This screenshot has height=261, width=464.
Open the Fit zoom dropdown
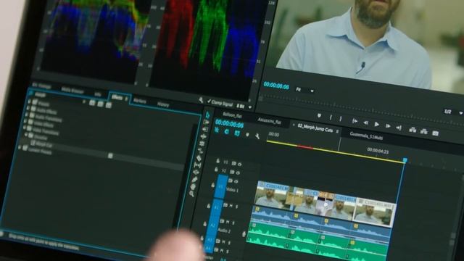(x=305, y=90)
